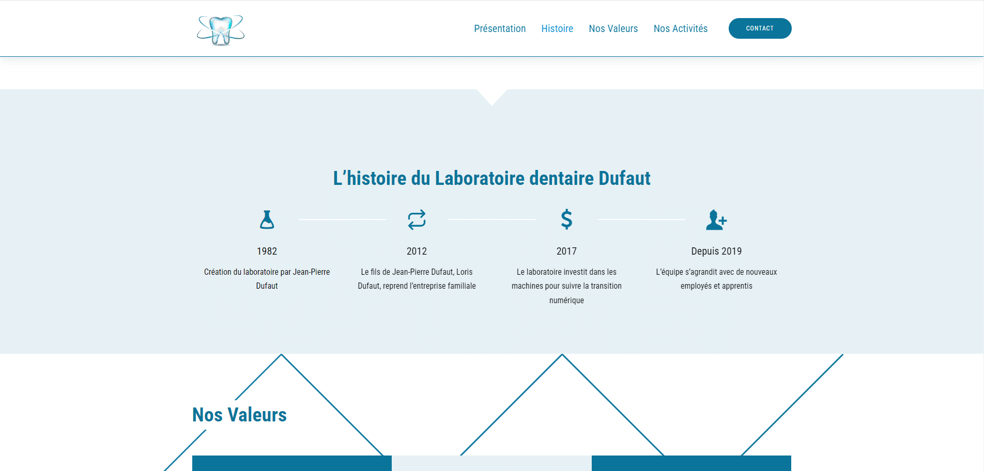Click the description about Loris Dufaut taking over

tap(417, 279)
